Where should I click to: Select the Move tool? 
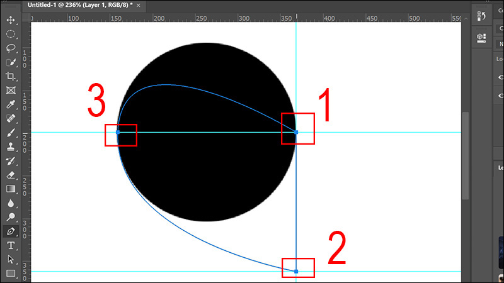(11, 20)
